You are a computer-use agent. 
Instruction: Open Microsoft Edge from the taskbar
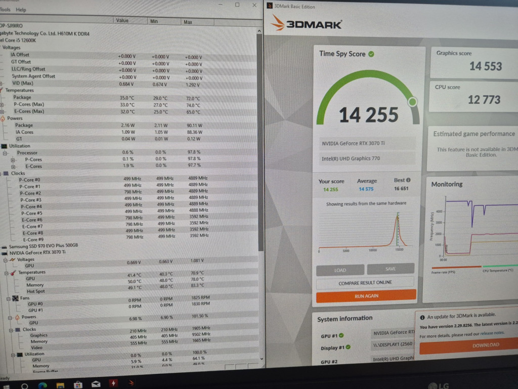(x=42, y=385)
